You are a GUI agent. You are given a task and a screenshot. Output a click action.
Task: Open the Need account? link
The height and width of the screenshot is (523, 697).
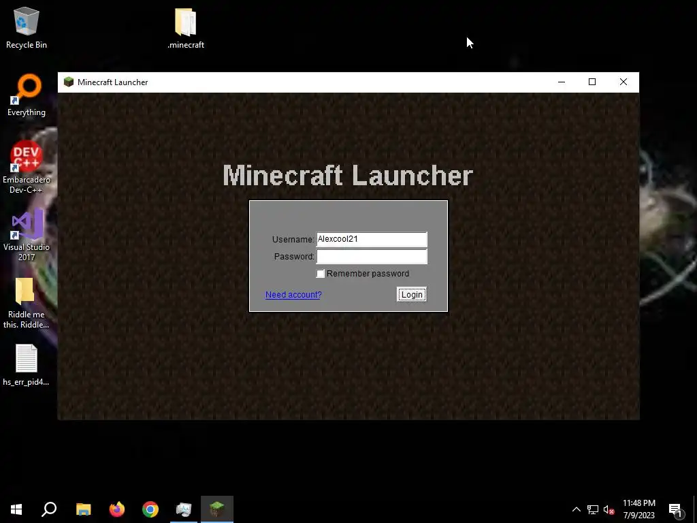[293, 295]
